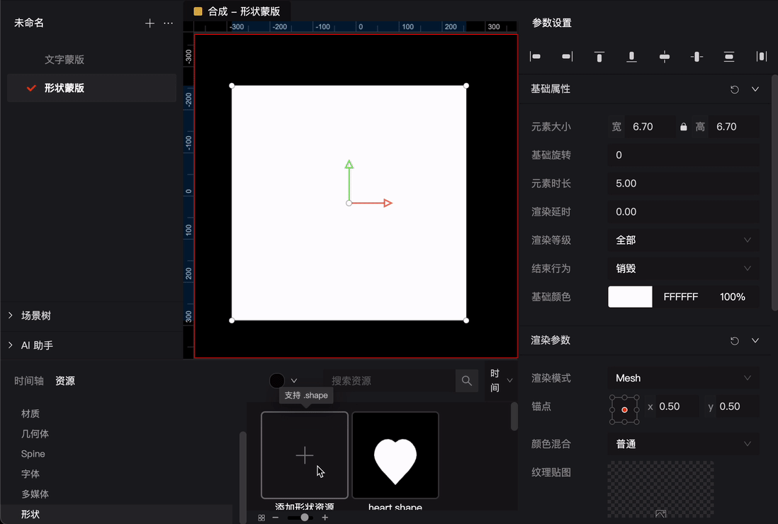The height and width of the screenshot is (524, 778).
Task: Align element to bottom edge icon
Action: [x=631, y=57]
